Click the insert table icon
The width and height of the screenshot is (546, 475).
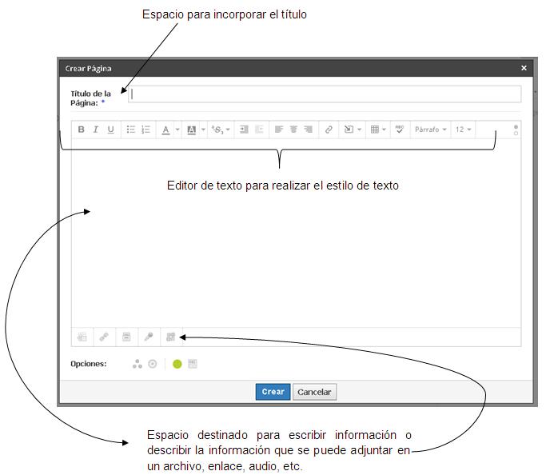[375, 130]
